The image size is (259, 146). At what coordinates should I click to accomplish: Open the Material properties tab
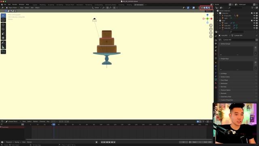(216, 83)
